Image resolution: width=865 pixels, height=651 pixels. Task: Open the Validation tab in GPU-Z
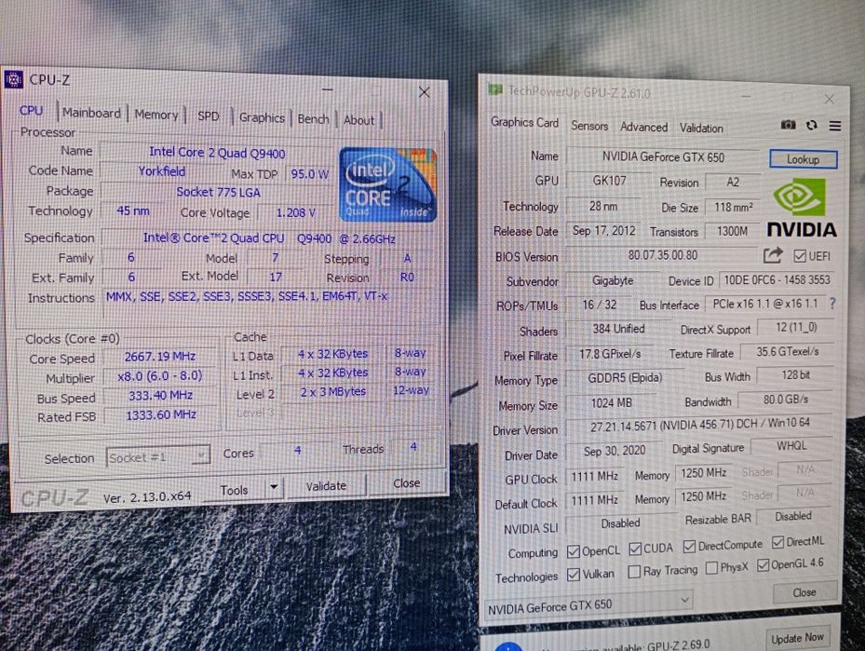pyautogui.click(x=701, y=128)
